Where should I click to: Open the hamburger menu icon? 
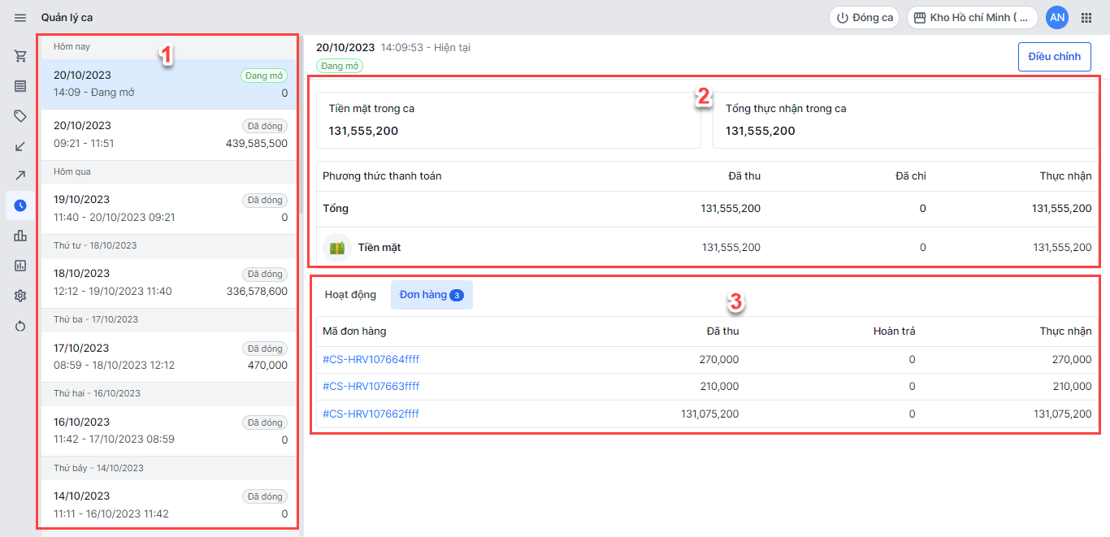pyautogui.click(x=20, y=17)
